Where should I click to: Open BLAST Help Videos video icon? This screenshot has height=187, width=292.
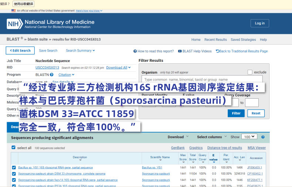coord(180,51)
